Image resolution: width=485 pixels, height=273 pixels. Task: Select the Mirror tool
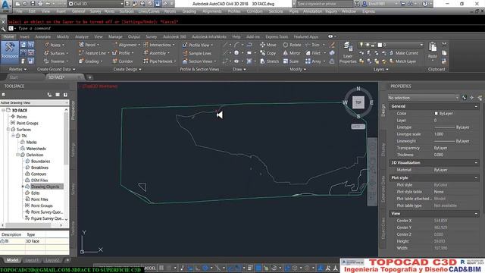(291, 53)
